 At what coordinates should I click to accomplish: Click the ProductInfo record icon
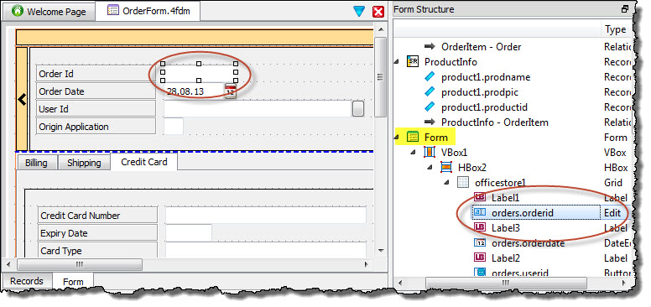click(413, 62)
